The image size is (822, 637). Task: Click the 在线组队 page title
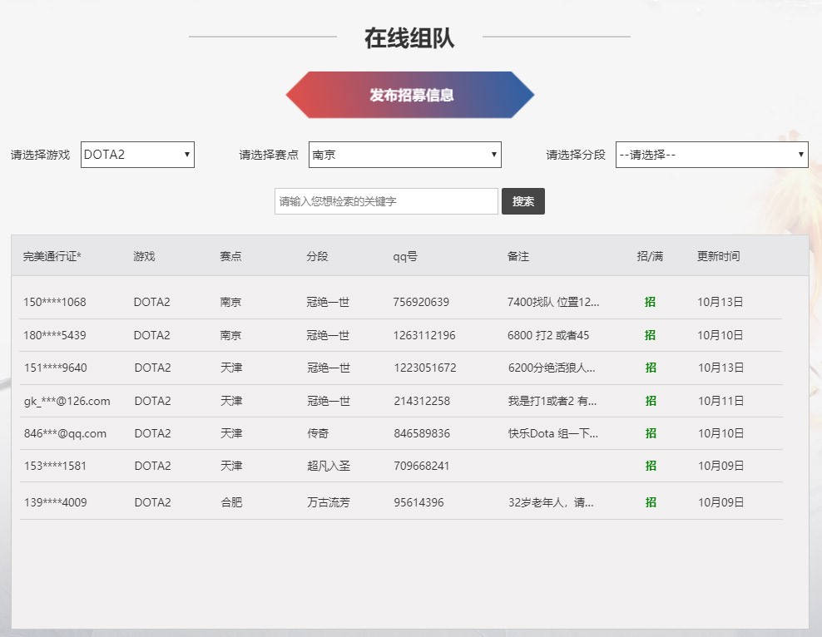(x=409, y=37)
